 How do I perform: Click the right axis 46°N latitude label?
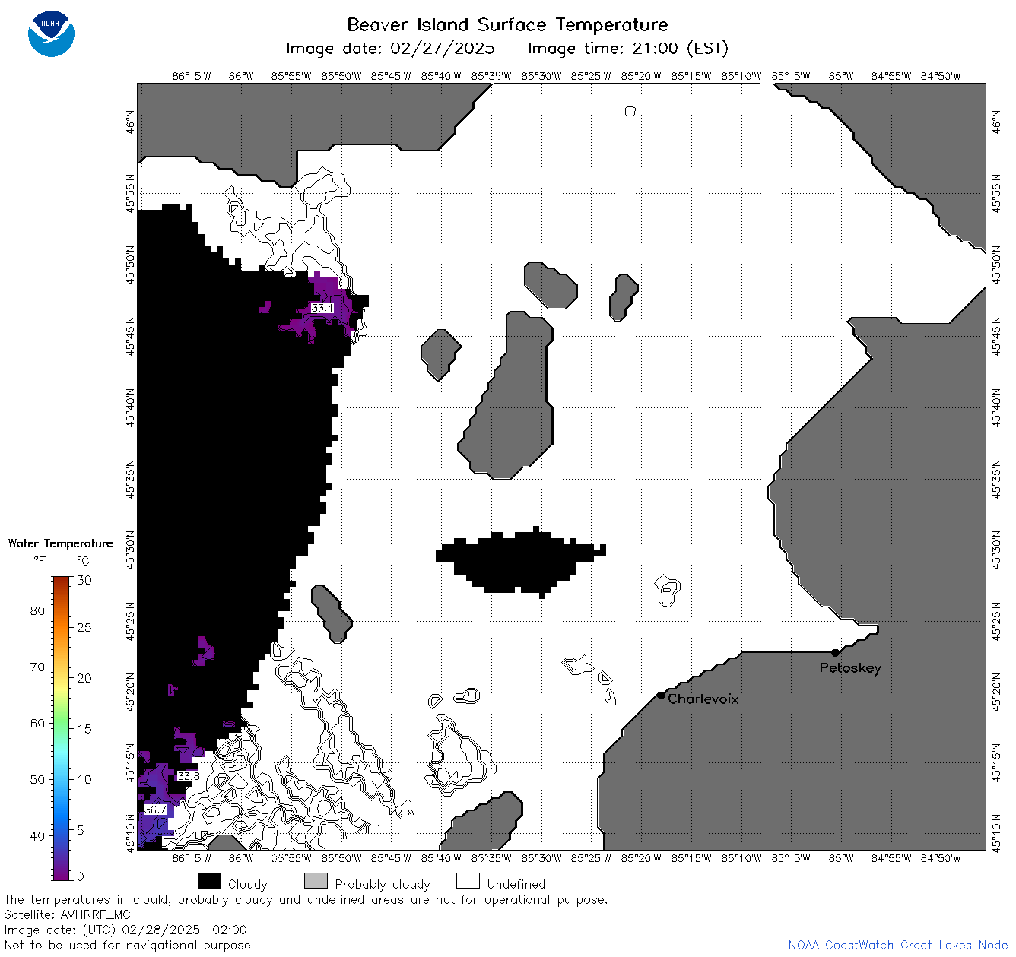point(997,122)
